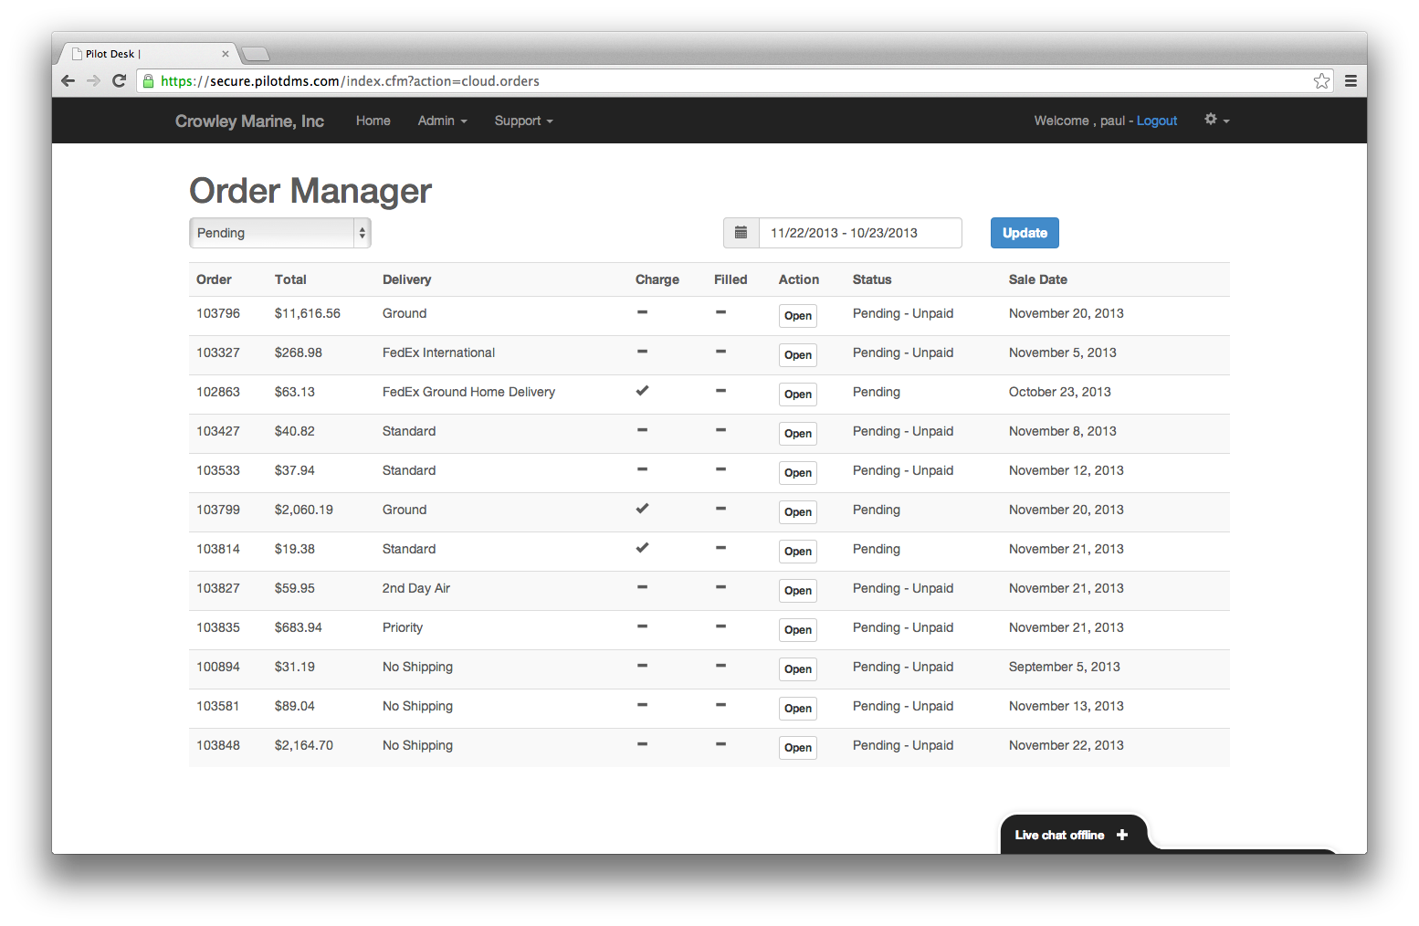The width and height of the screenshot is (1419, 926).
Task: Click the Update button
Action: (1024, 233)
